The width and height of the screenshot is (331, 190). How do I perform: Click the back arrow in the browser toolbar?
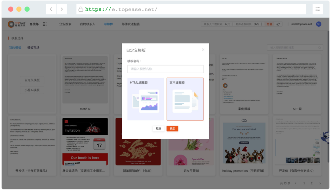tap(51, 9)
